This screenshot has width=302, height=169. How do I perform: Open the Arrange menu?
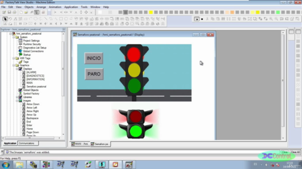pos(41,7)
